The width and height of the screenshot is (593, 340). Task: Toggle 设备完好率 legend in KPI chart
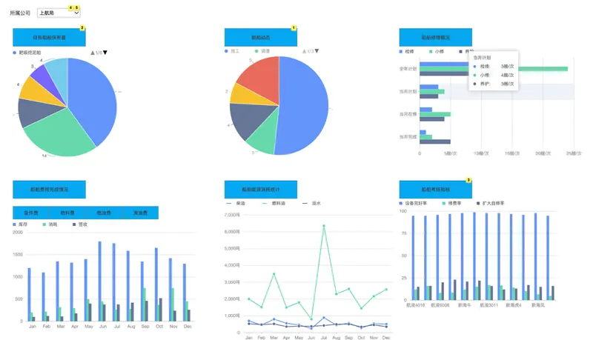coord(414,203)
